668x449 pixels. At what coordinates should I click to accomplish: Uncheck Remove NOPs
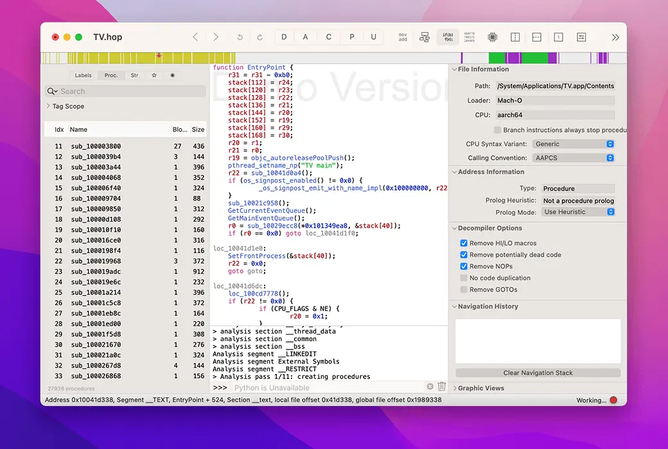coord(464,266)
